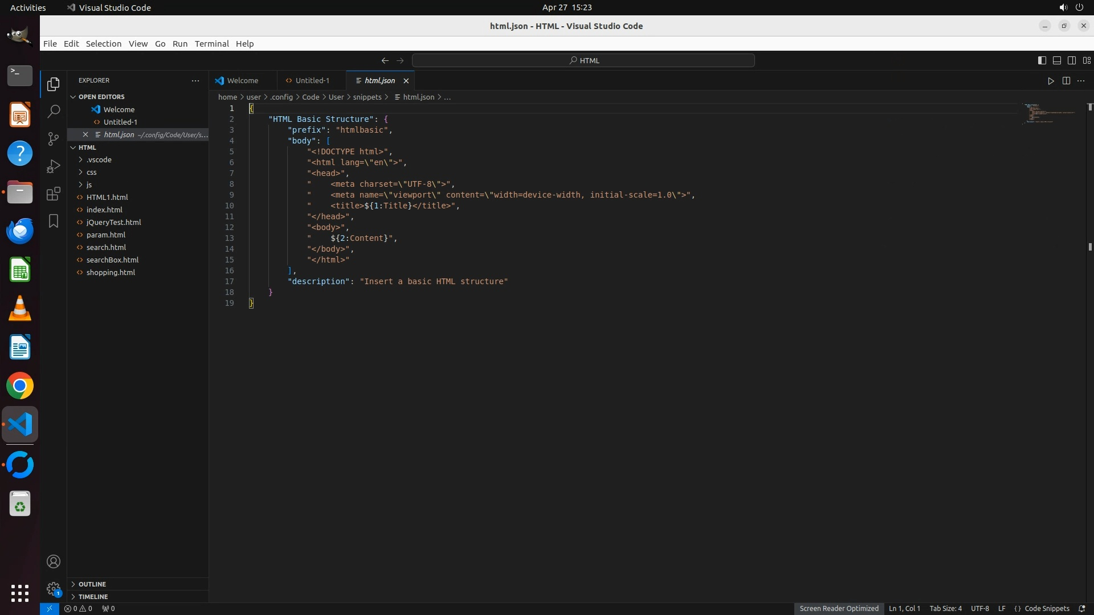The height and width of the screenshot is (615, 1094).
Task: Toggle the Secondary Side Bar layout button
Action: pyautogui.click(x=1071, y=60)
